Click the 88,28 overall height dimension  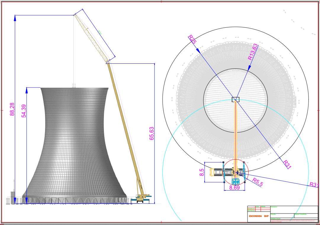click(x=12, y=109)
